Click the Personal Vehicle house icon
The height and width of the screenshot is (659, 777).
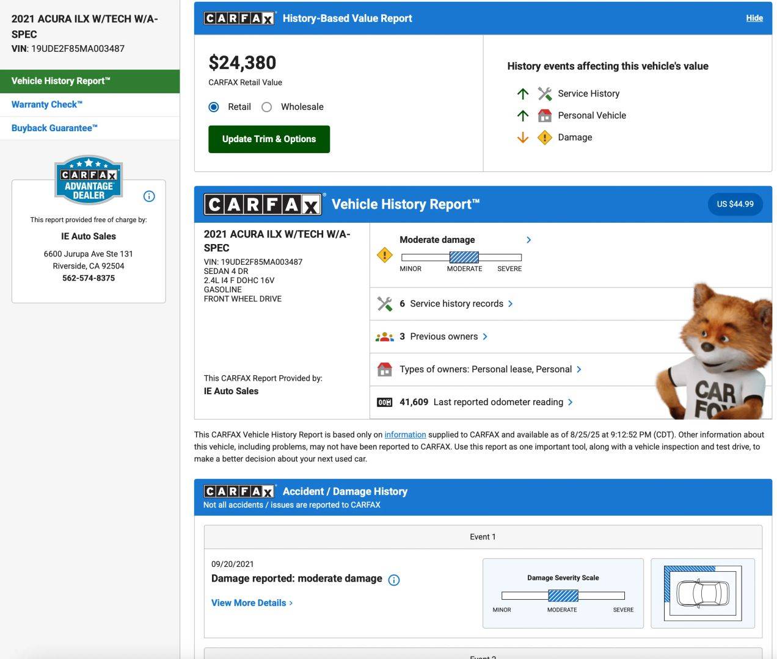(545, 115)
